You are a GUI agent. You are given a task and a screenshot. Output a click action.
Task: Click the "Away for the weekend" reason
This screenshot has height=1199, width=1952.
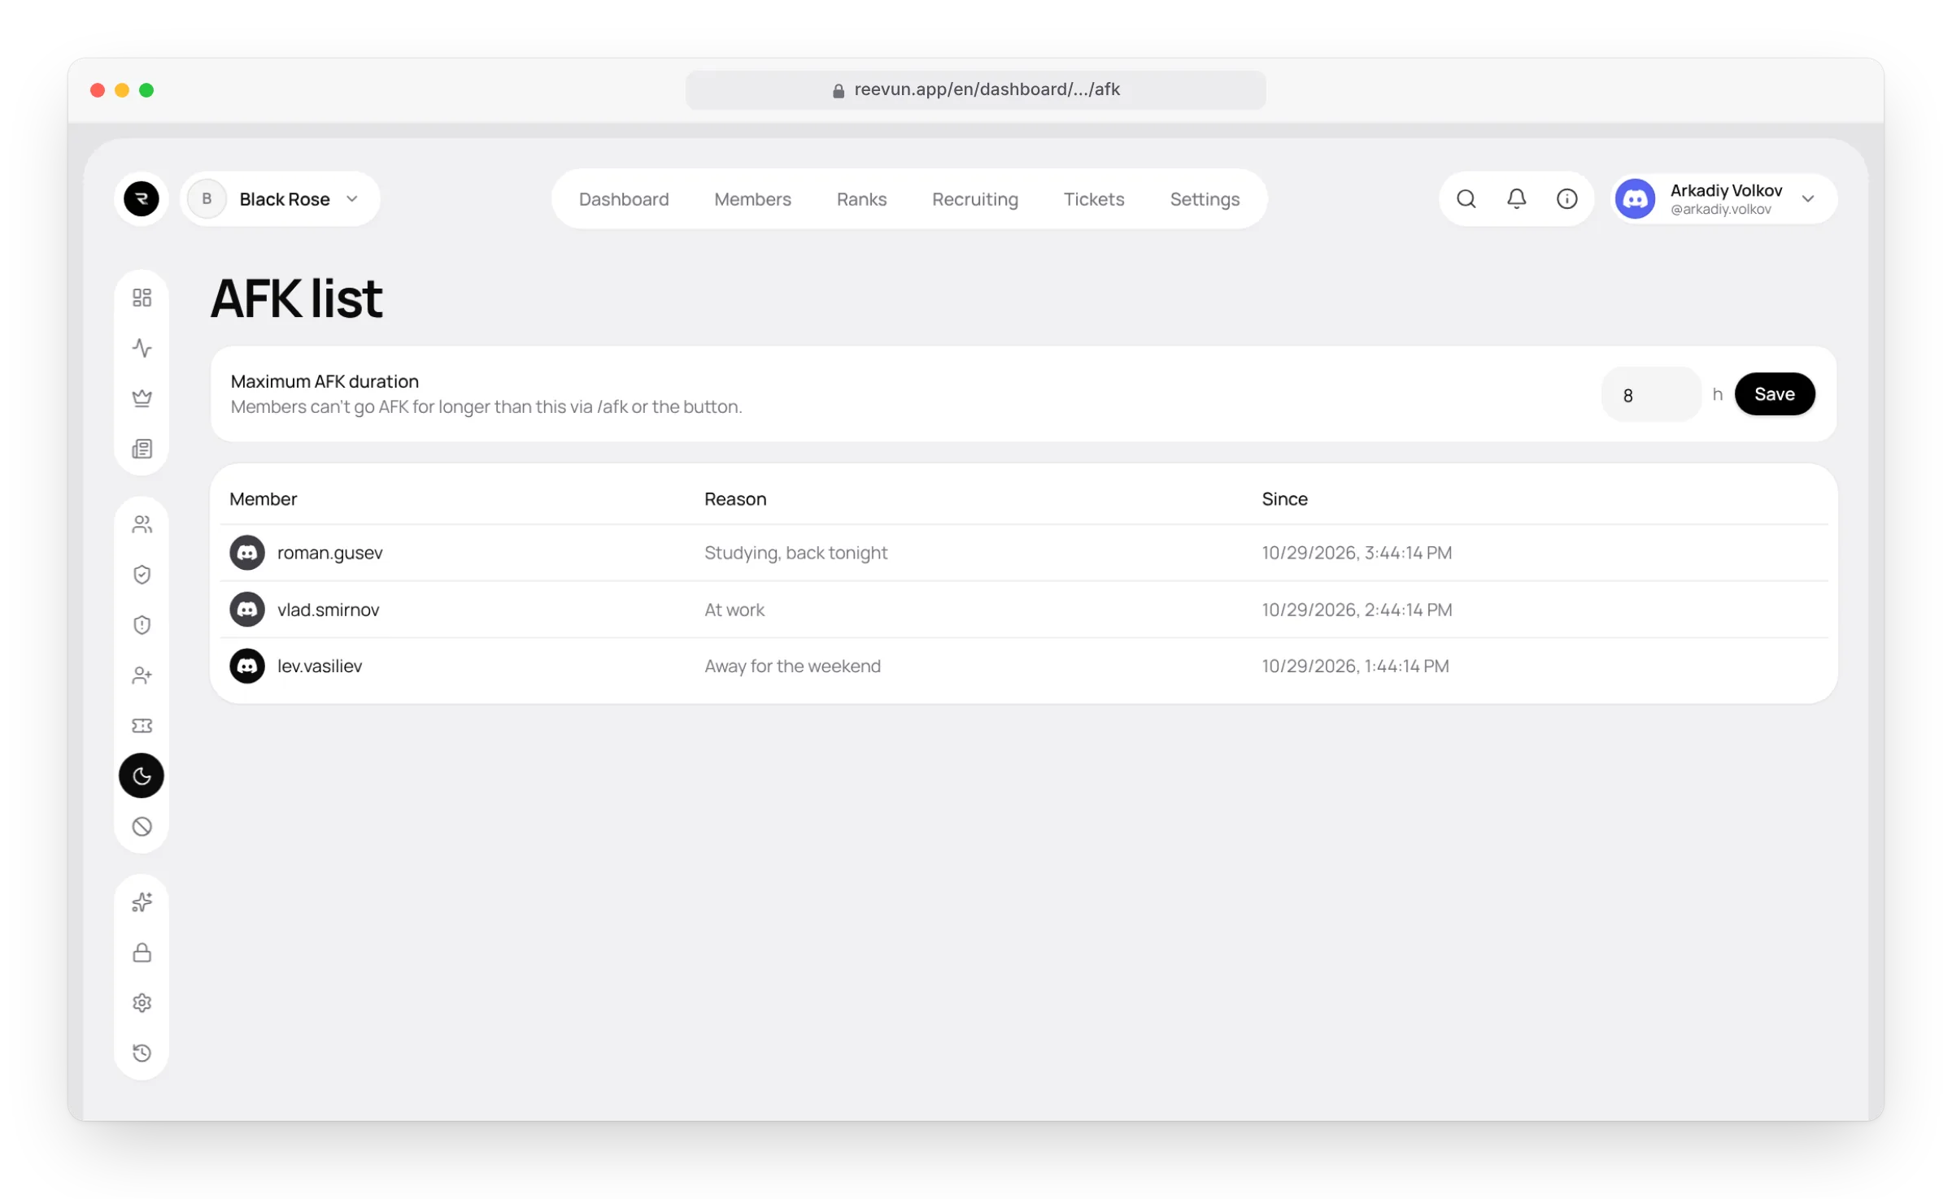(792, 667)
